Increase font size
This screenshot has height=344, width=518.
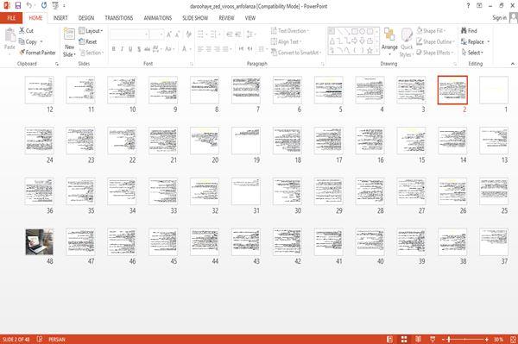pos(169,34)
